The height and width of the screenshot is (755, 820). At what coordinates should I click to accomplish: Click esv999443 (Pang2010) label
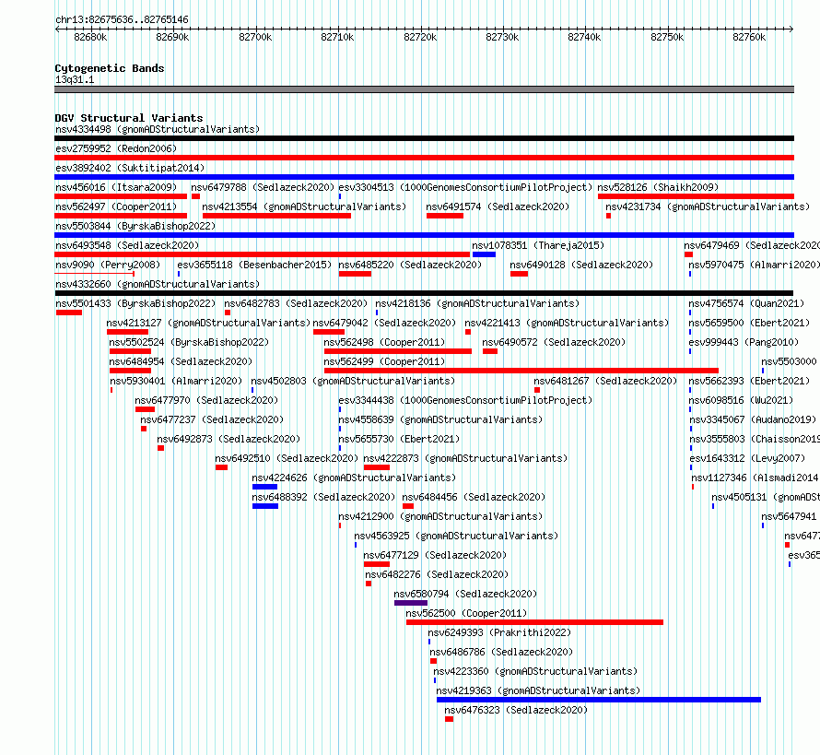744,342
